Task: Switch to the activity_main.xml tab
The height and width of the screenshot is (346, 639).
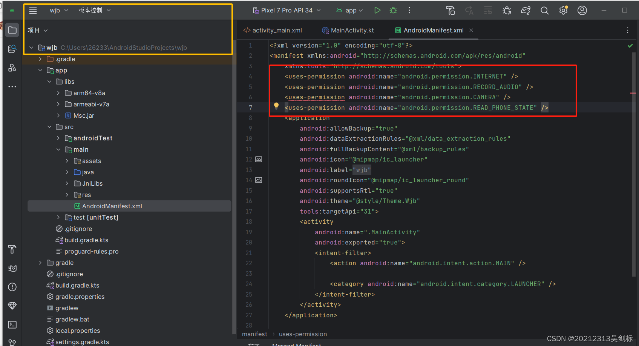Action: 273,30
